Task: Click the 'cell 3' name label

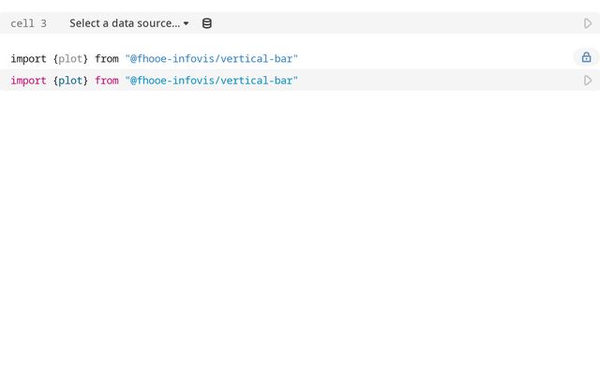Action: click(x=28, y=23)
